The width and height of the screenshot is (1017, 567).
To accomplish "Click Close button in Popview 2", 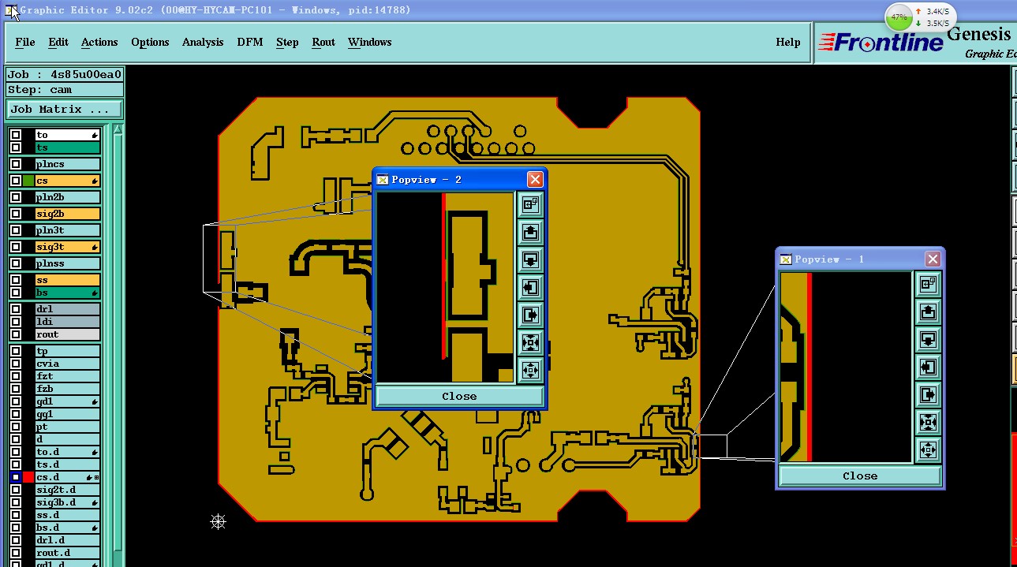I will [459, 396].
